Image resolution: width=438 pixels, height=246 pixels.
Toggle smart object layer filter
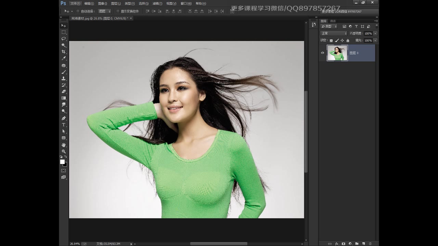coord(368,26)
